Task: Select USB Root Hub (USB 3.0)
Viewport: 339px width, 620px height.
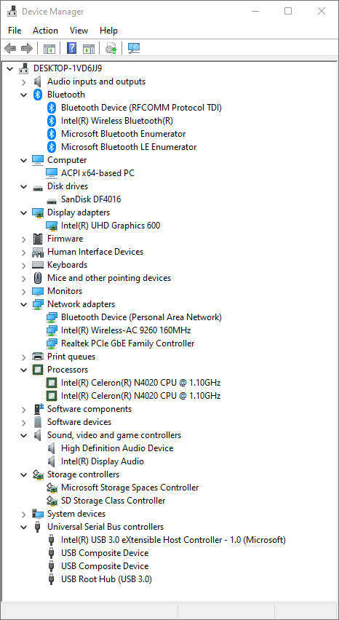Action: [x=107, y=579]
